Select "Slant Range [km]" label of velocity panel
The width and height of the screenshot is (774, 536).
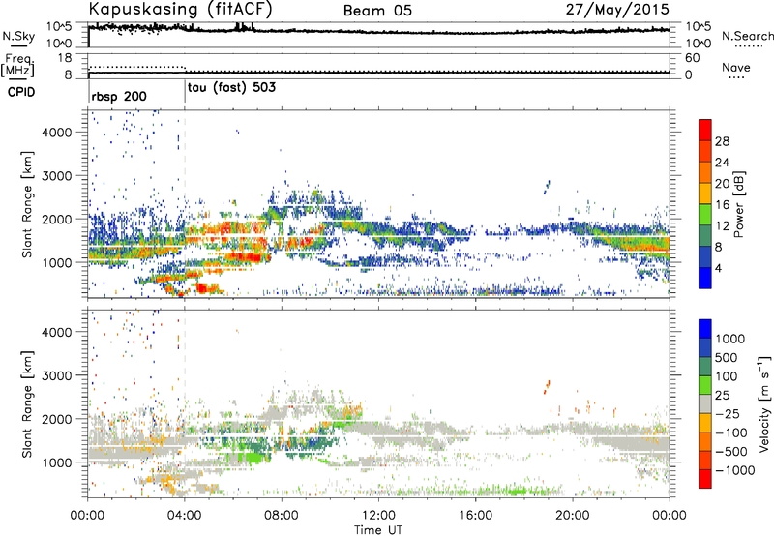click(27, 403)
